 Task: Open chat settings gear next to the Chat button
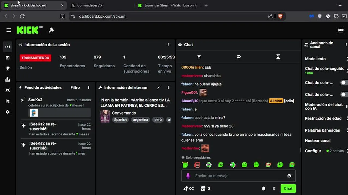(x=274, y=188)
